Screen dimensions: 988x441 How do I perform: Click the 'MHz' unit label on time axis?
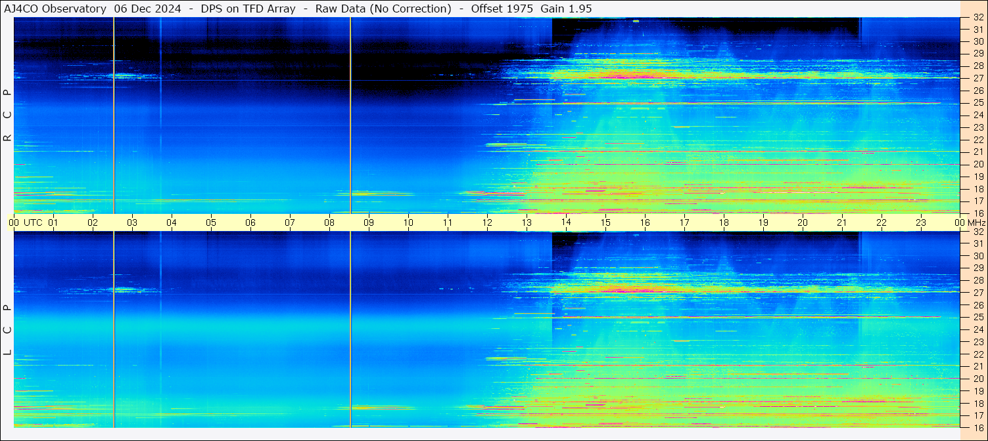point(976,222)
